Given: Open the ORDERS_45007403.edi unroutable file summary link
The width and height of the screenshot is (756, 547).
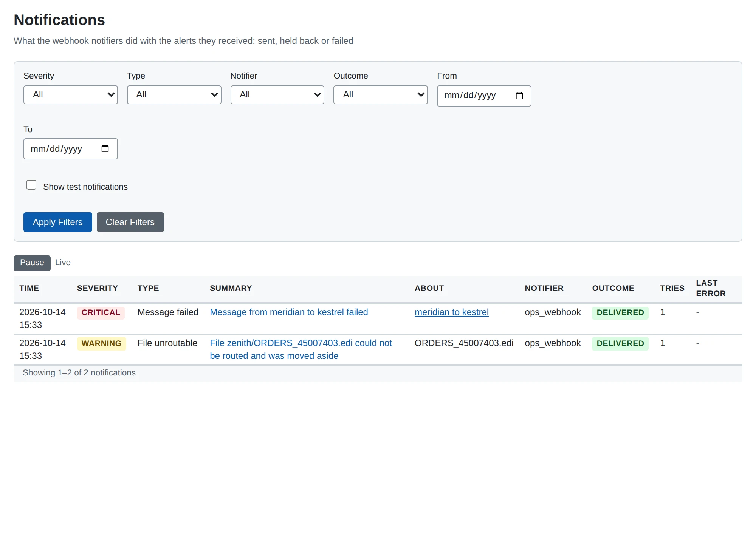Looking at the screenshot, I should 301,349.
